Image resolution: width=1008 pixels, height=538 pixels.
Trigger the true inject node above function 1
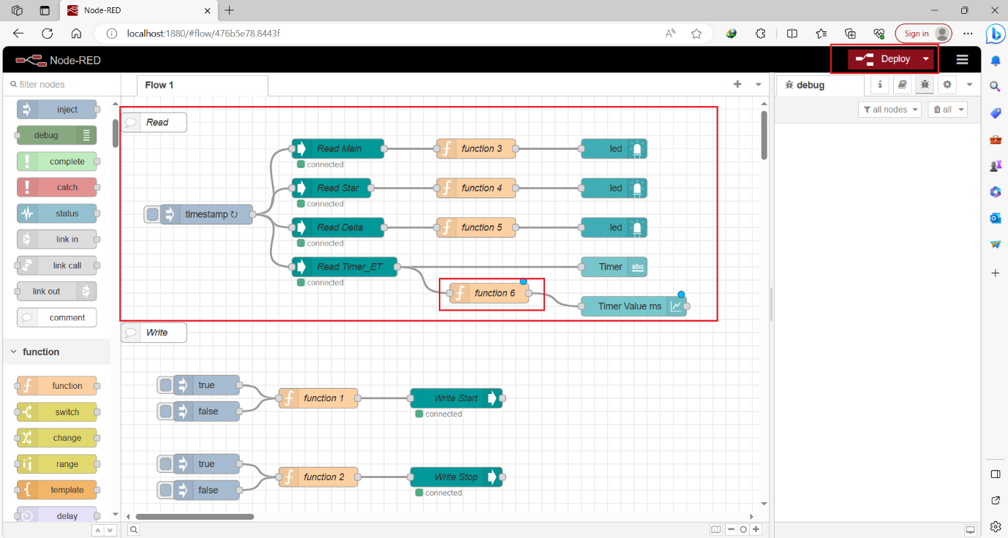click(165, 384)
